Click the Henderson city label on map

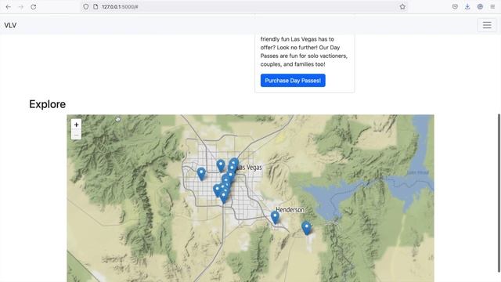click(290, 210)
